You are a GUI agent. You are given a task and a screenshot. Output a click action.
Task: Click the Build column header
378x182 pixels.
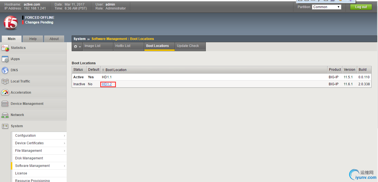(364, 70)
